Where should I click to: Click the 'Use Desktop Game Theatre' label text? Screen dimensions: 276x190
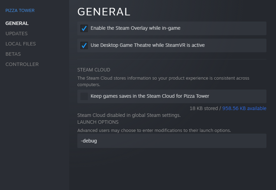pyautogui.click(x=148, y=45)
